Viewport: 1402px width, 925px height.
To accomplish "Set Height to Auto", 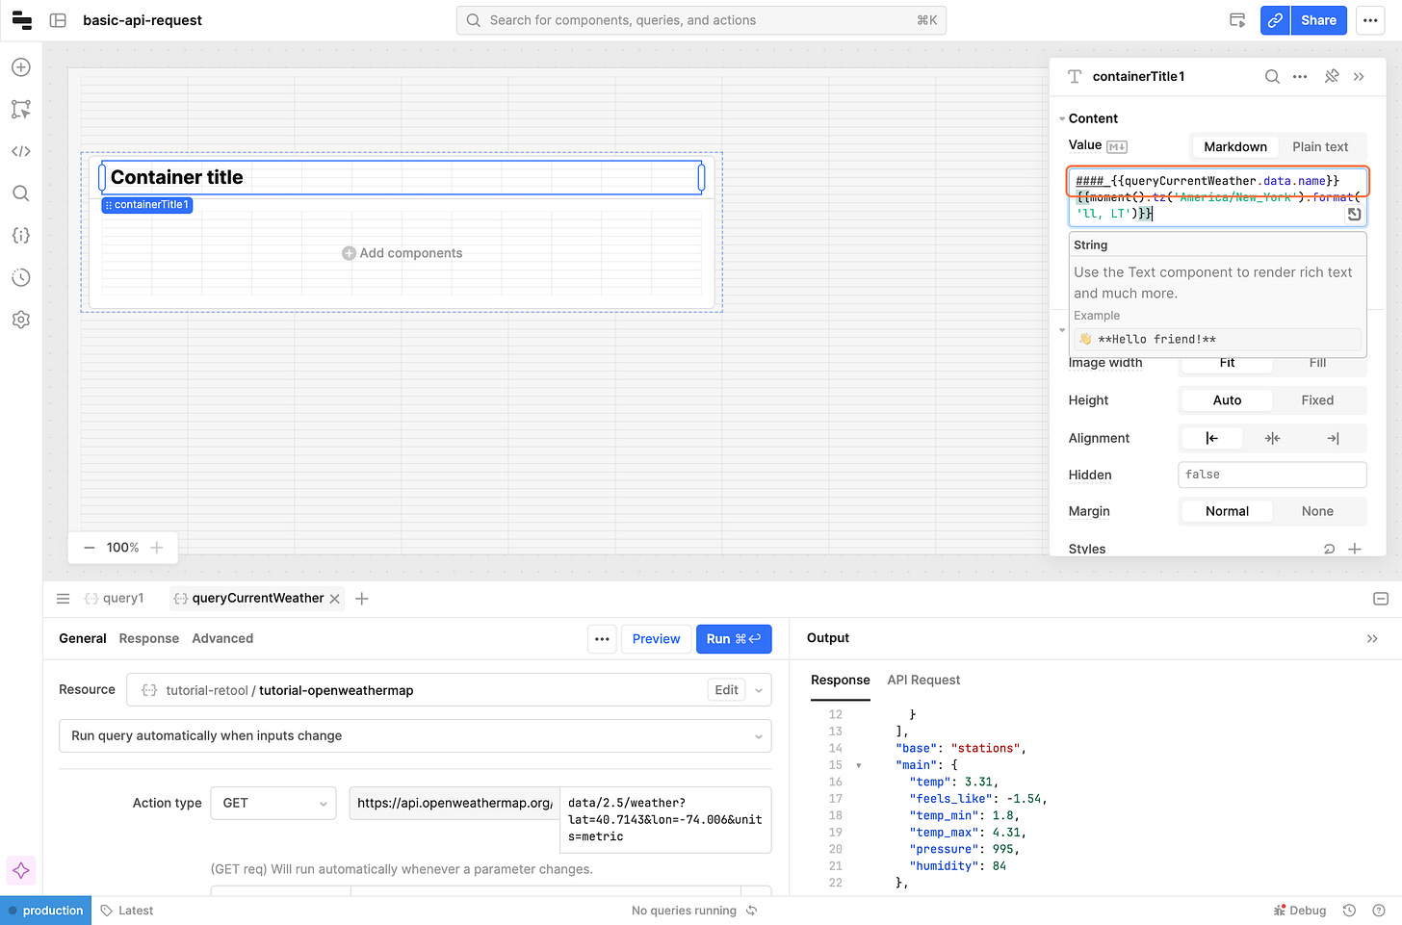I will [1227, 400].
